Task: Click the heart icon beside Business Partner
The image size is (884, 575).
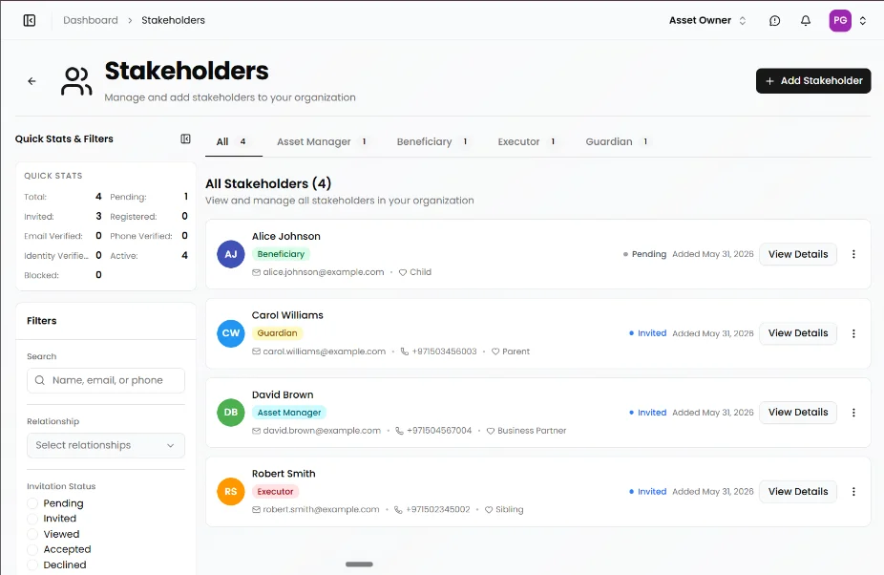Action: (x=491, y=431)
